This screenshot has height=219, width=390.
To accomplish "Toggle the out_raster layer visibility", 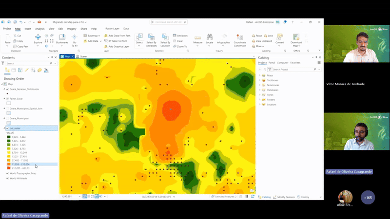I will [x=7, y=128].
